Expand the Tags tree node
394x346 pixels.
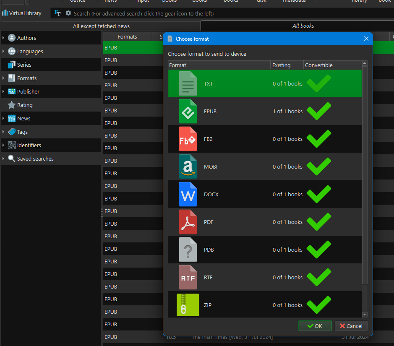(x=3, y=132)
